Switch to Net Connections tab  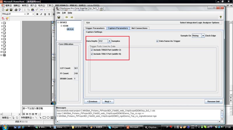(140, 28)
